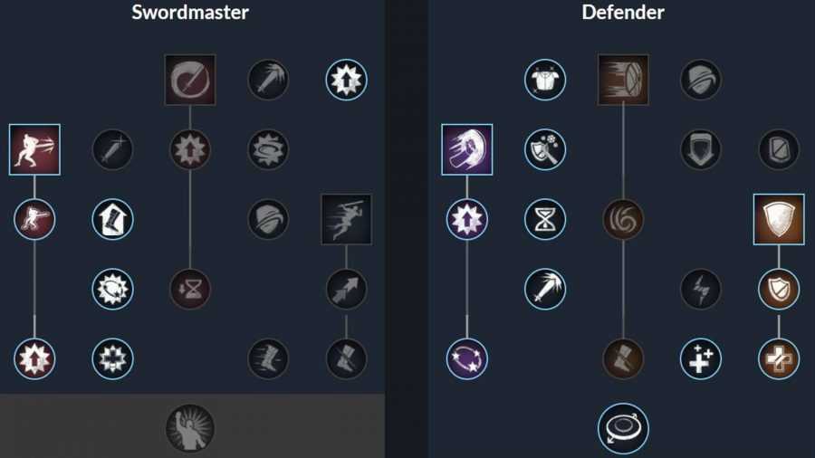This screenshot has width=815, height=458.
Task: Select the purple orbiting stars node
Action: tap(466, 358)
